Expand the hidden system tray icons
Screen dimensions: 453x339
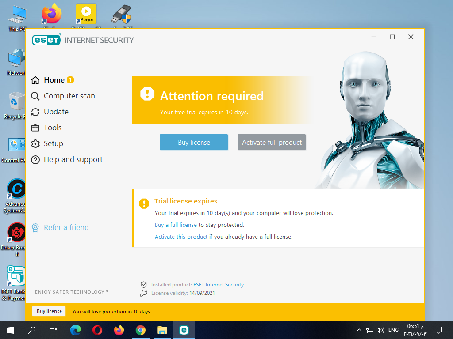[x=359, y=330]
